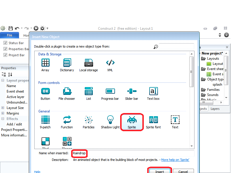Open the File ribbon tab

pyautogui.click(x=10, y=35)
